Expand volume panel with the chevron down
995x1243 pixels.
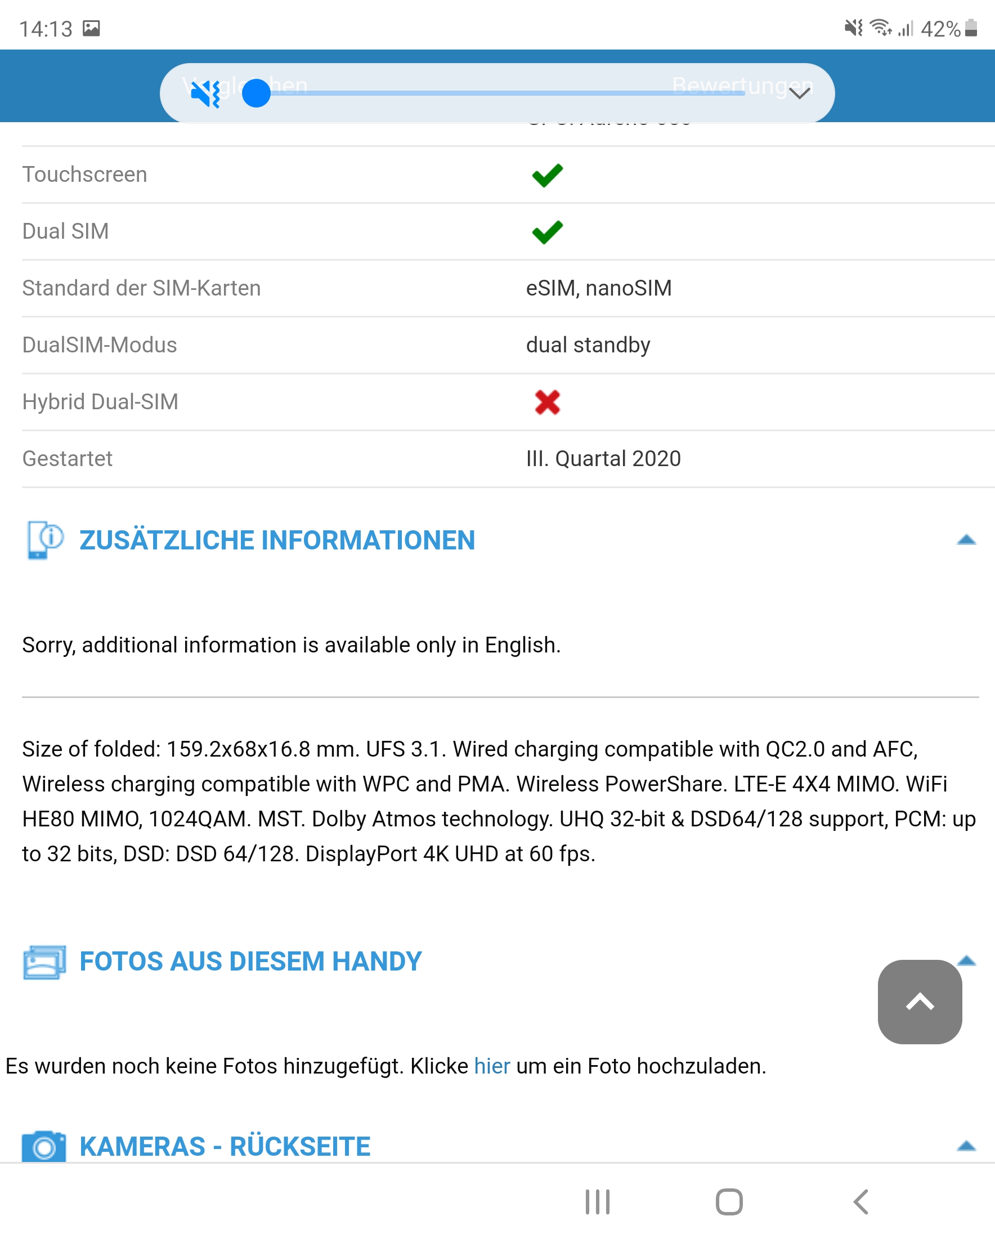[x=799, y=93]
